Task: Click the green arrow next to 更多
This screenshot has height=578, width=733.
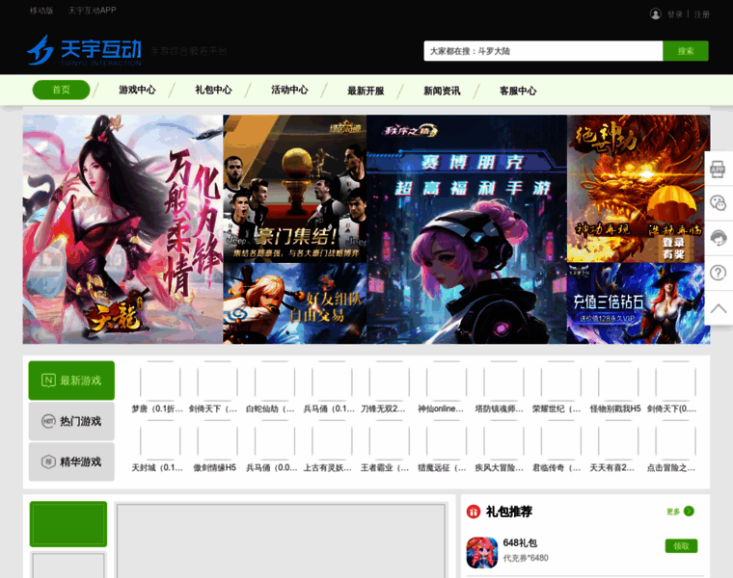Action: [689, 512]
